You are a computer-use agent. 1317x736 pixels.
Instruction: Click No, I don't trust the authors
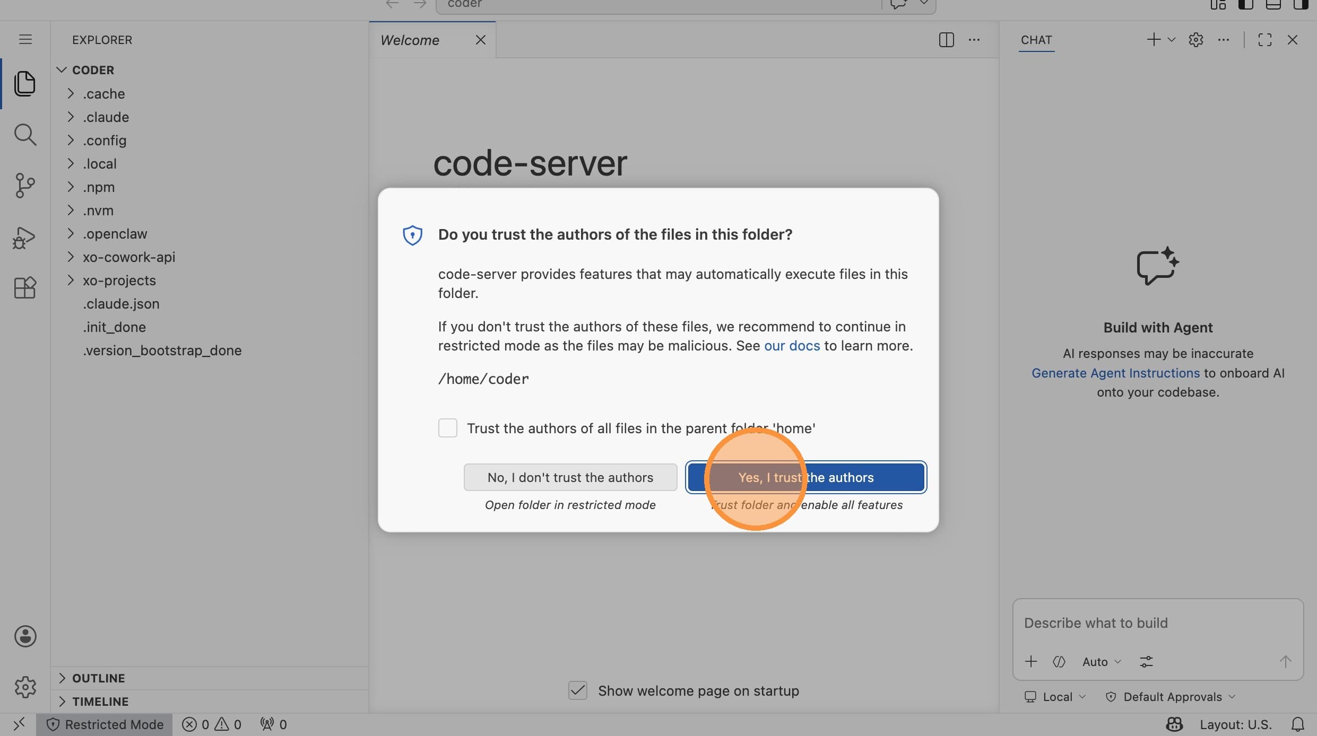click(570, 477)
